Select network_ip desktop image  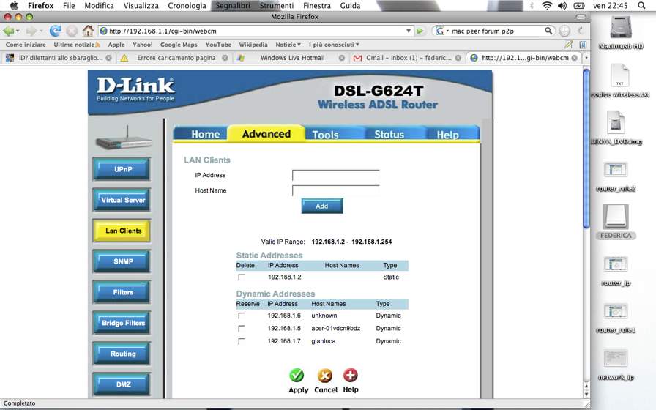(x=616, y=359)
